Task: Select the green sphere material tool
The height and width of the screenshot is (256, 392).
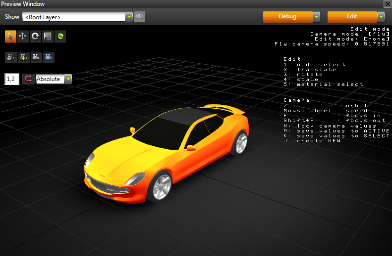Action: [60, 37]
